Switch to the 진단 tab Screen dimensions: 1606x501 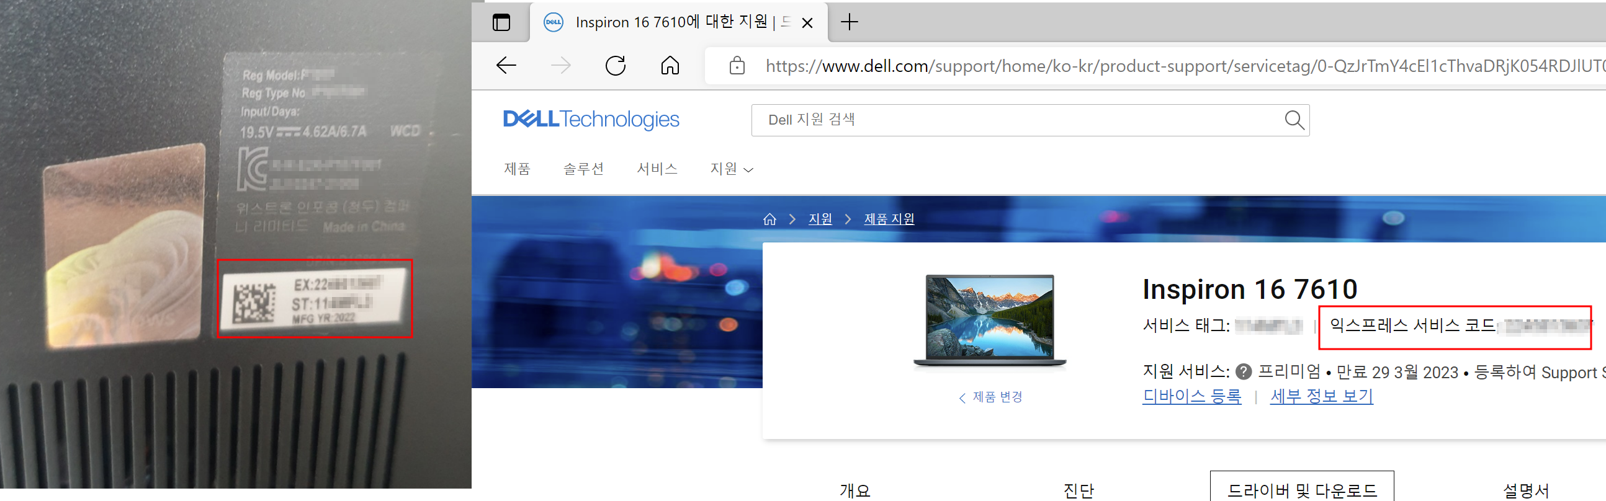point(1079,490)
